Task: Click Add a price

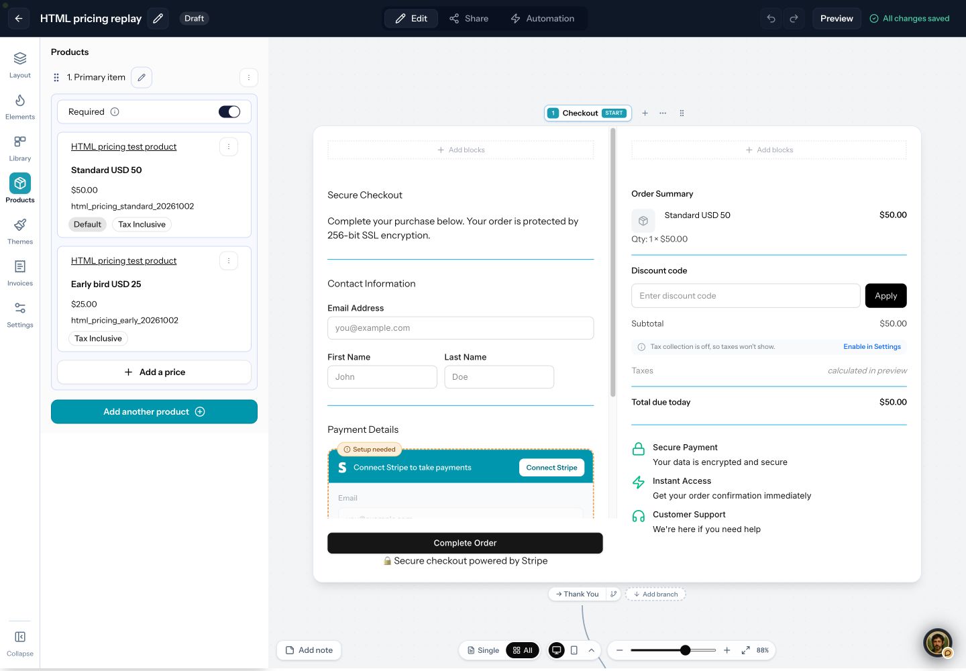Action: click(x=154, y=372)
